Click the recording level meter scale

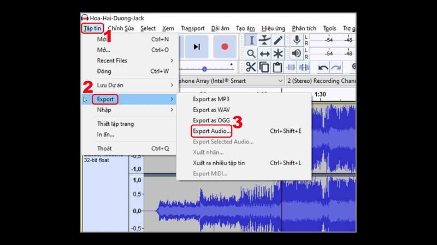[x=333, y=40]
